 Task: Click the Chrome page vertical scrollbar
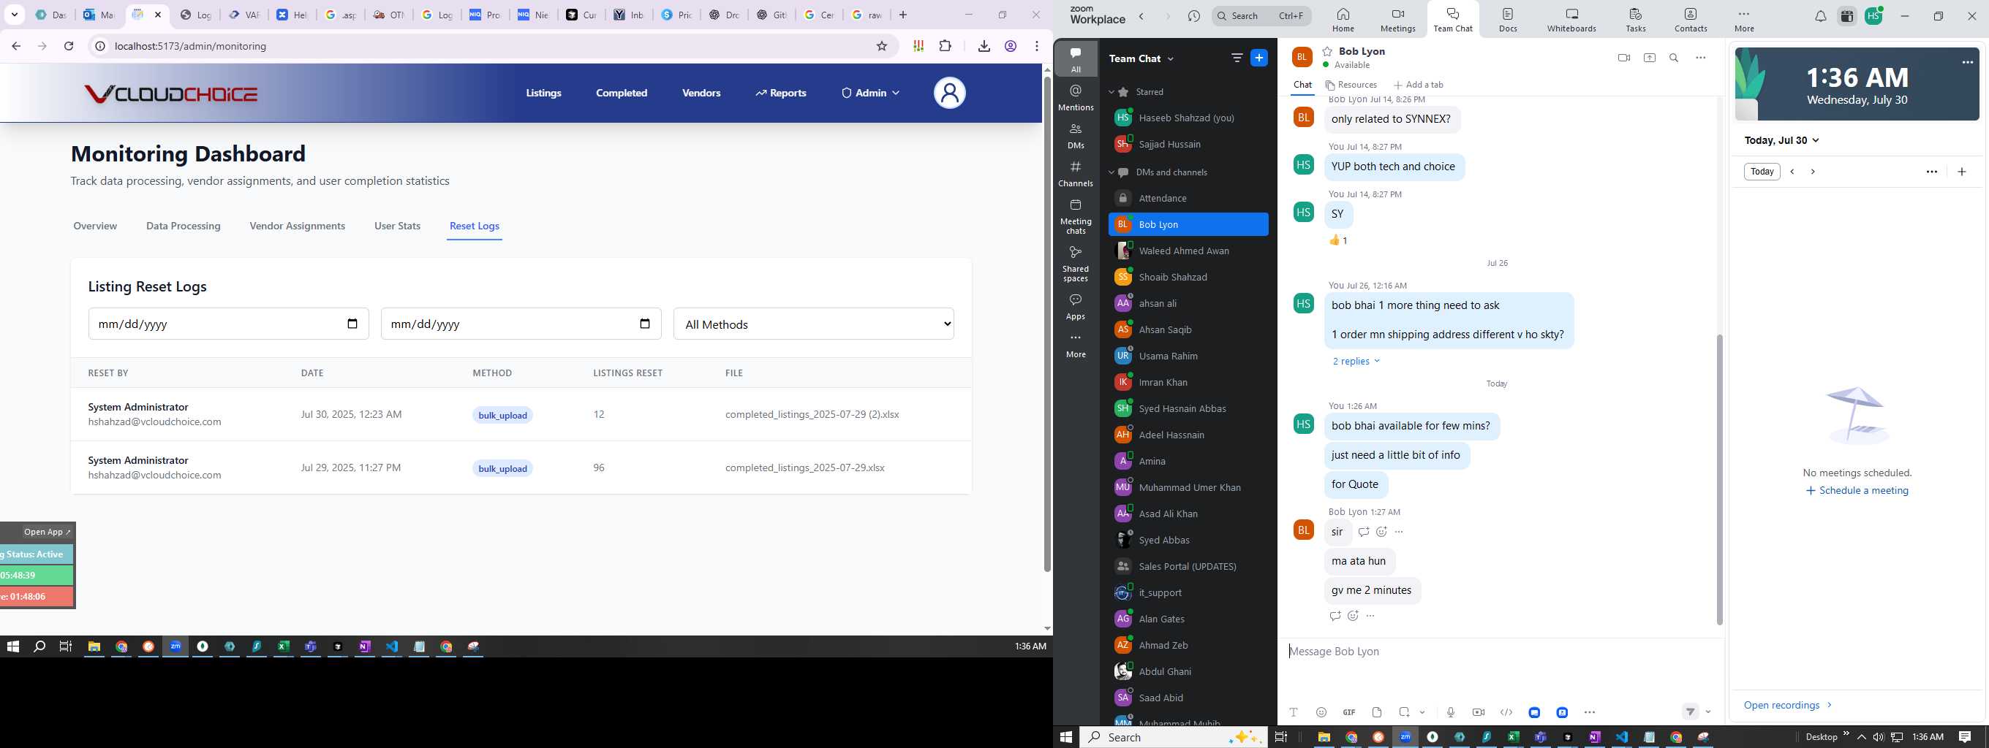tap(1047, 324)
